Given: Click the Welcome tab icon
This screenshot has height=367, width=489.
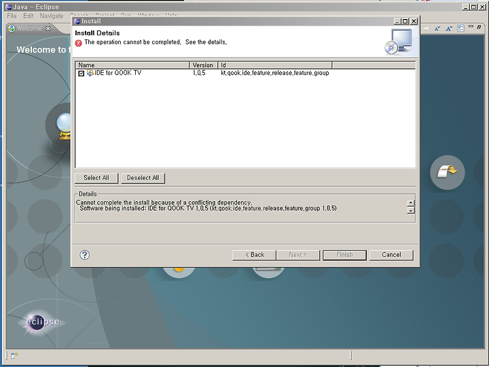Looking at the screenshot, I should click(12, 29).
